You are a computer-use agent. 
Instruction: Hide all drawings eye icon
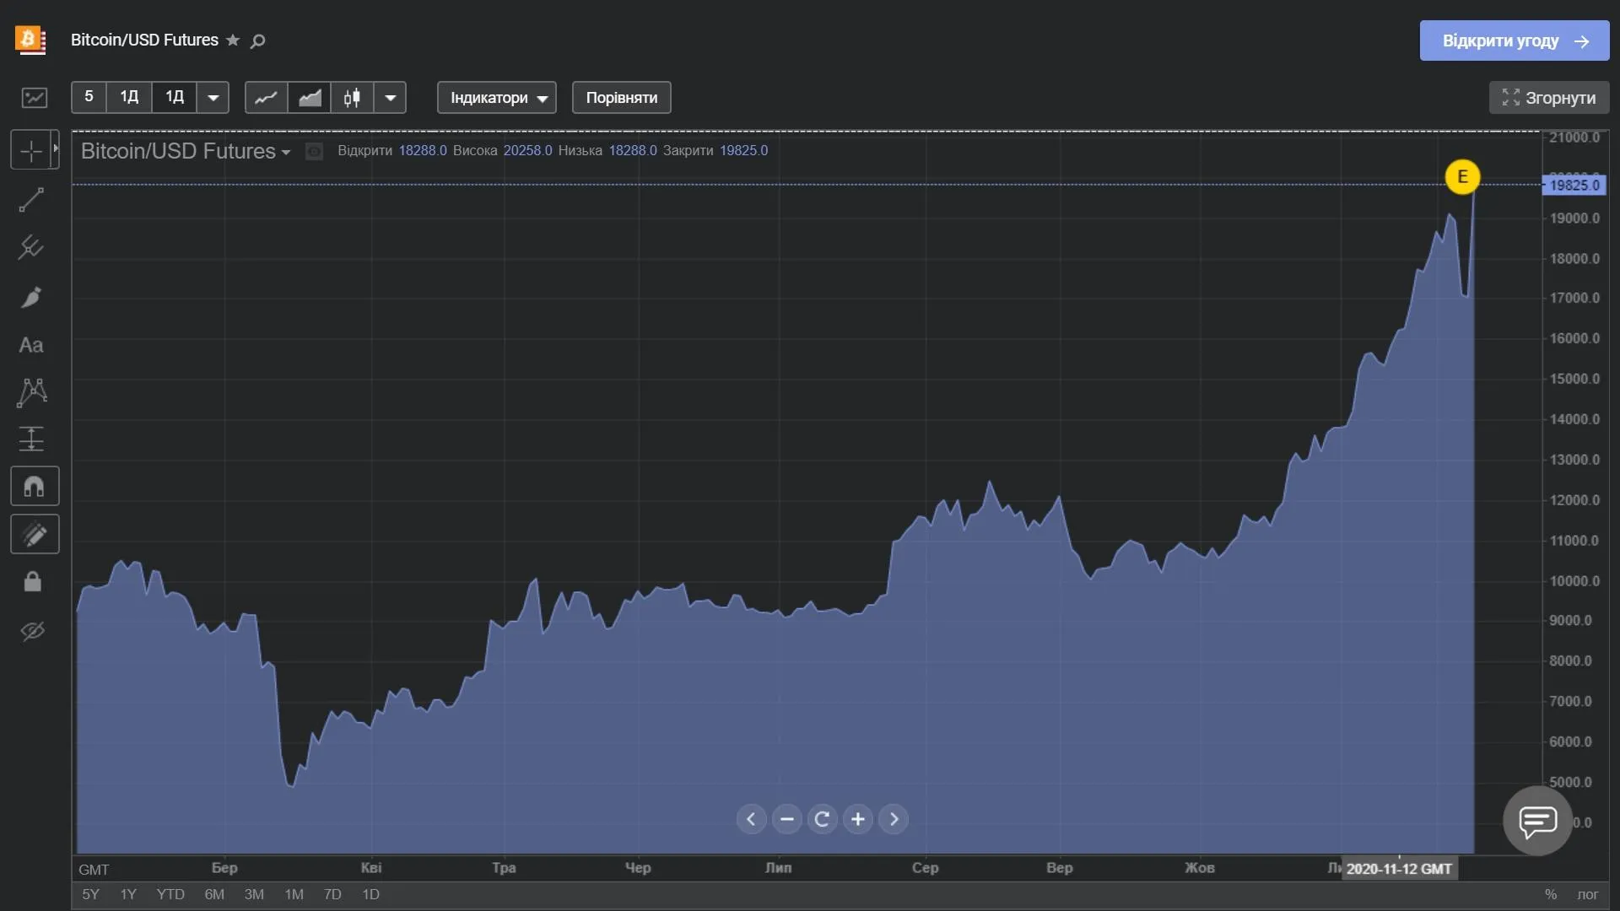[x=32, y=631]
